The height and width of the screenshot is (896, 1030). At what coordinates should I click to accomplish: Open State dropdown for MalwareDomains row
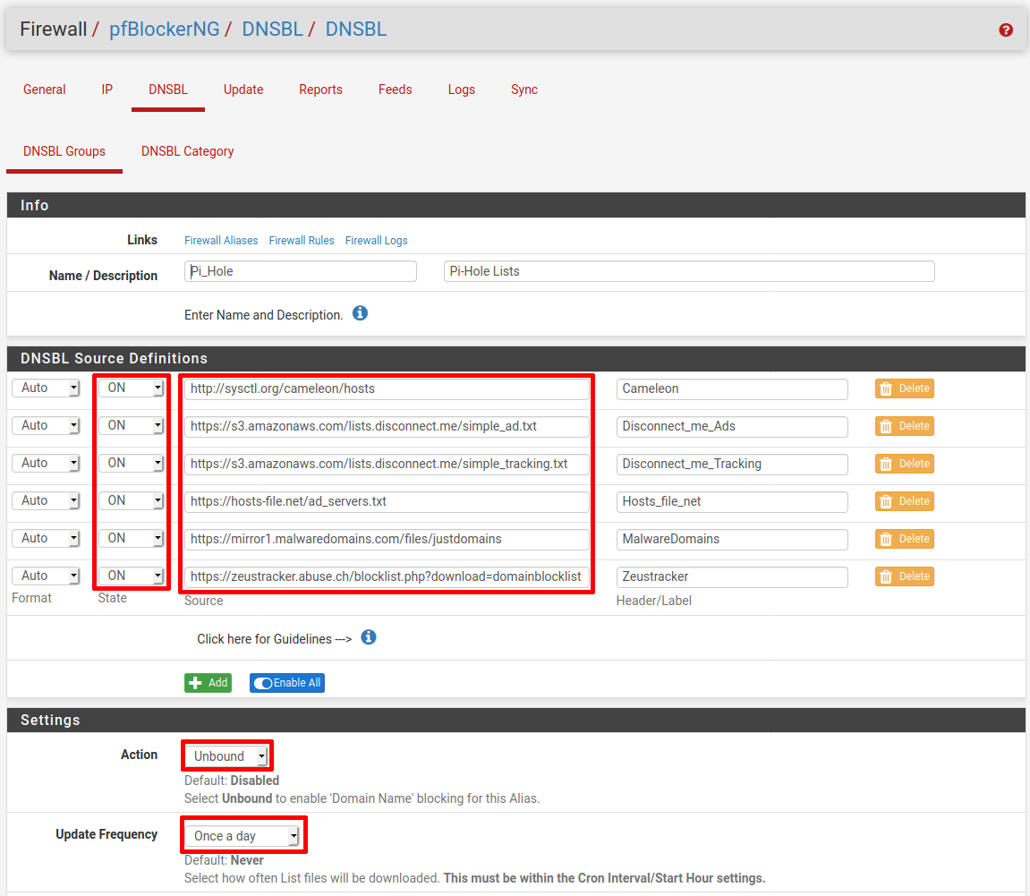131,538
